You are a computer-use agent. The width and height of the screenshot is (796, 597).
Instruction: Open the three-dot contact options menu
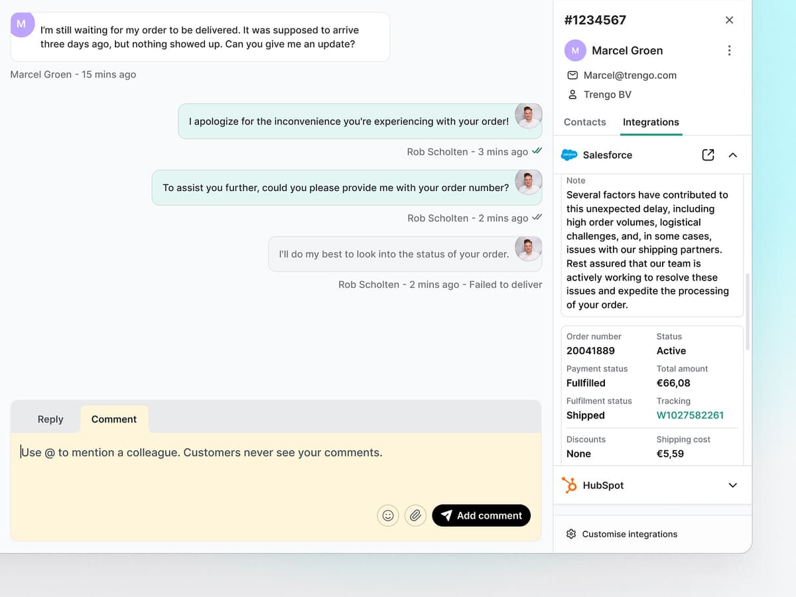click(x=729, y=50)
